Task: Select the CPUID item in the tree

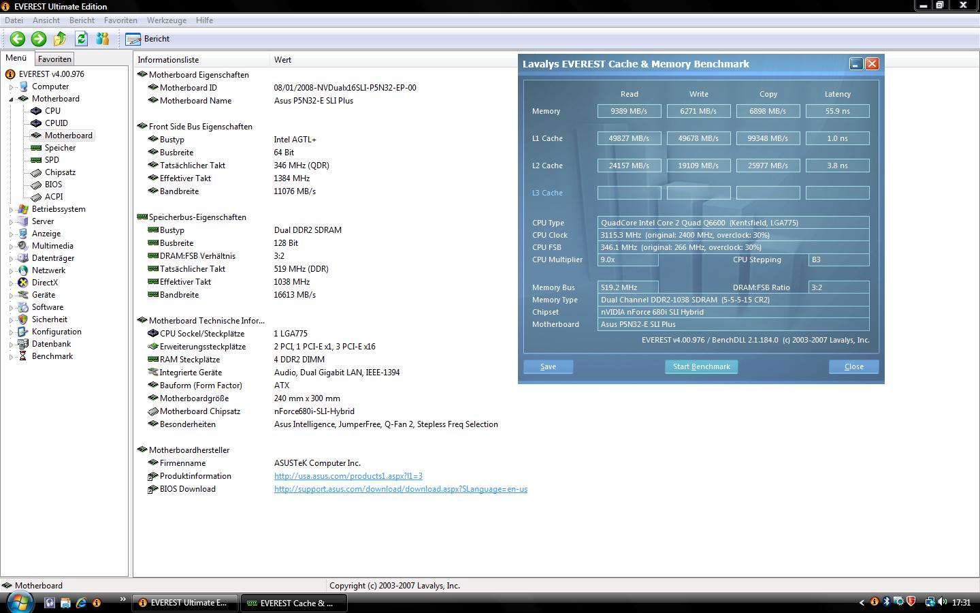Action: point(56,123)
